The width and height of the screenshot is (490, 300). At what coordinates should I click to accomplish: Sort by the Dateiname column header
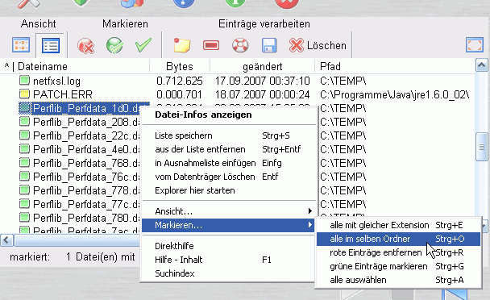click(43, 66)
